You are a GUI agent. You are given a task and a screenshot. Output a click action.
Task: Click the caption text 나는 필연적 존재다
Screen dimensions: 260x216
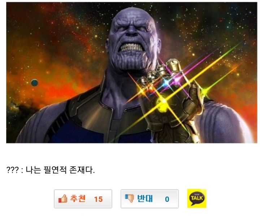point(60,170)
